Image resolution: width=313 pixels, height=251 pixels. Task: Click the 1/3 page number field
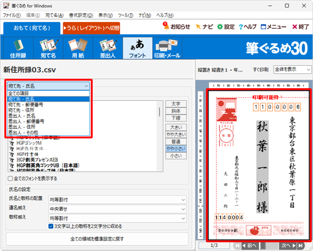(214, 245)
